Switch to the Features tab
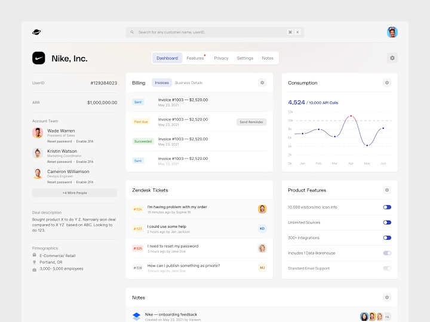This screenshot has height=322, width=430. pyautogui.click(x=195, y=58)
